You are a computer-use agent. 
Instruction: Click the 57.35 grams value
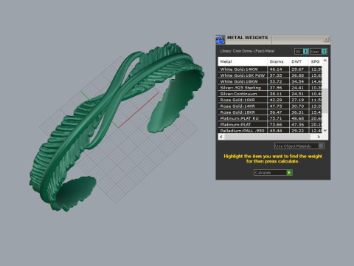coord(276,75)
